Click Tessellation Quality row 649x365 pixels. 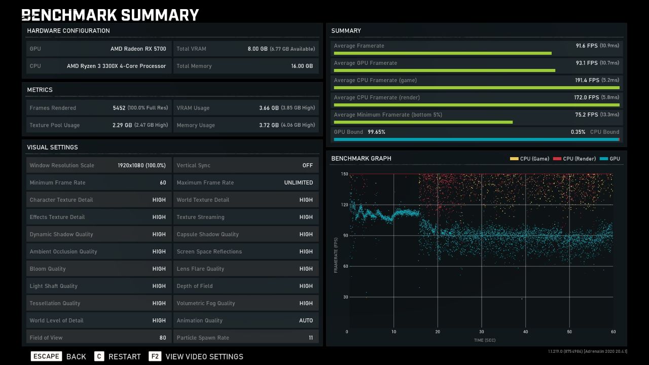(98, 304)
